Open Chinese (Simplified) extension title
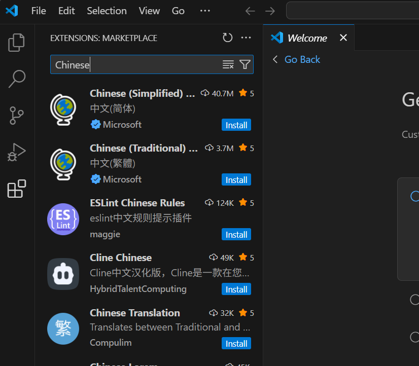This screenshot has width=419, height=366. pyautogui.click(x=142, y=93)
